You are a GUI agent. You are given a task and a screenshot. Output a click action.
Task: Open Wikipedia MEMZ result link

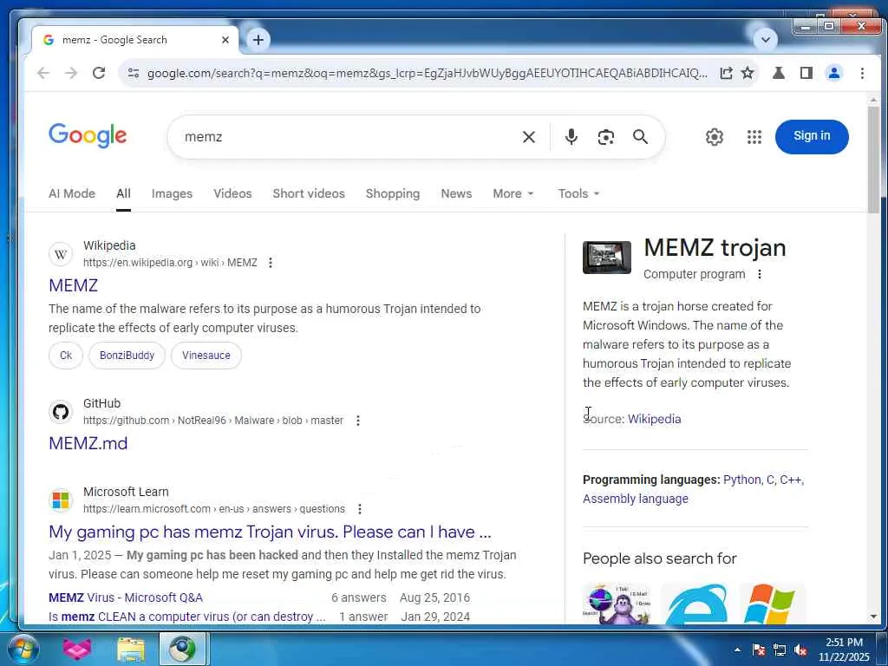(x=73, y=285)
